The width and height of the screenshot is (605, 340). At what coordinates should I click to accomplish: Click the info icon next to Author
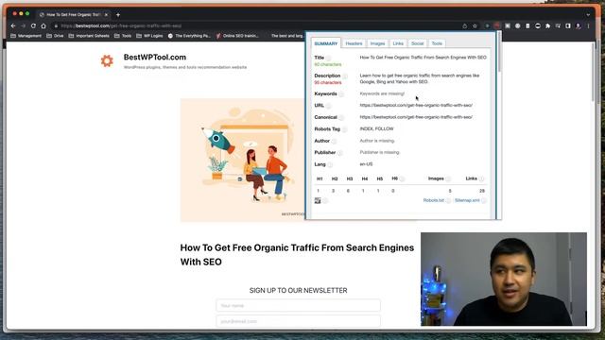334,141
